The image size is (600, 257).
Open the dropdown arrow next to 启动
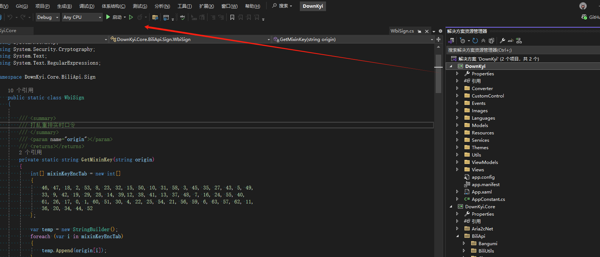pos(125,17)
